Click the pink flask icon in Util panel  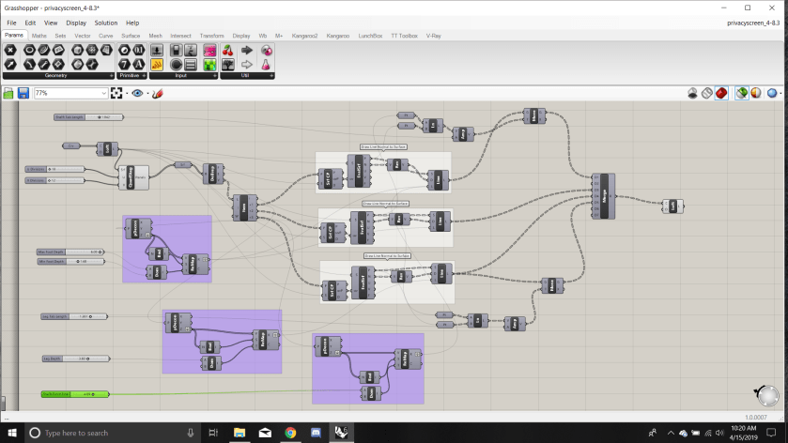pos(266,64)
